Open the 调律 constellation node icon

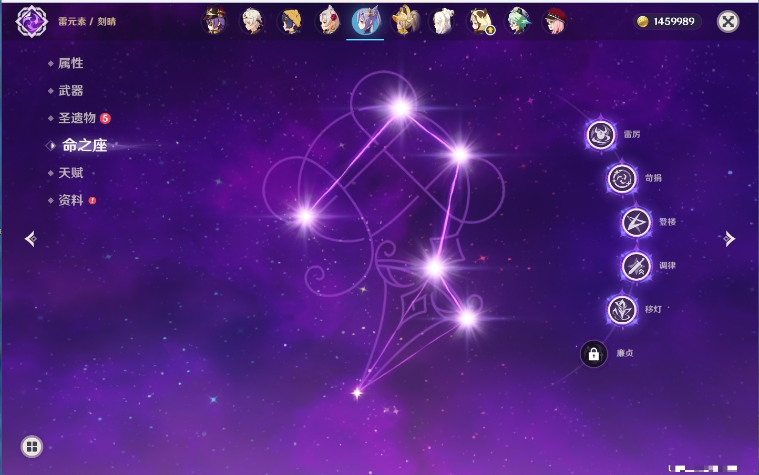click(636, 266)
